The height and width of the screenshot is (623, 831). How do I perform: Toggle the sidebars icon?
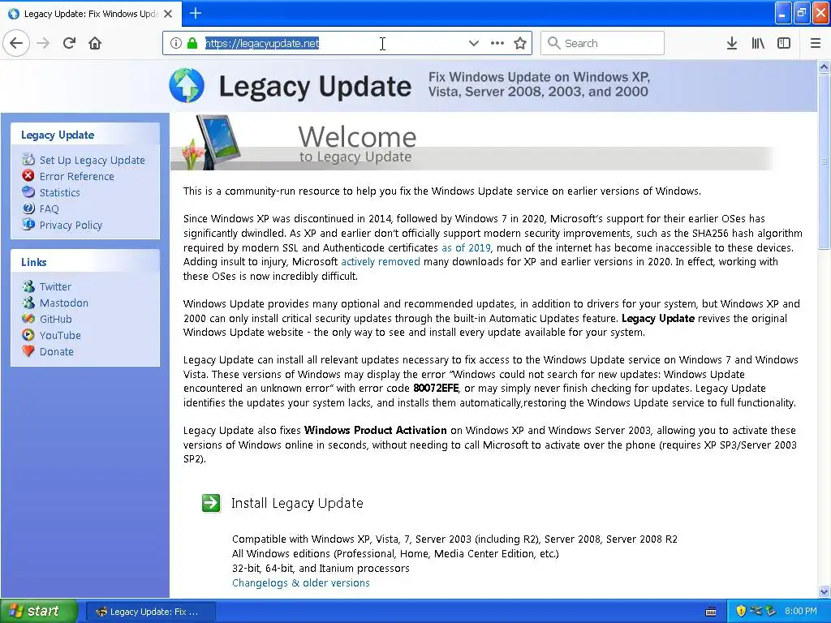(784, 43)
